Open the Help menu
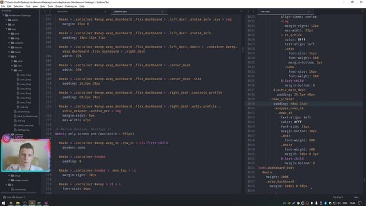 pos(82,6)
